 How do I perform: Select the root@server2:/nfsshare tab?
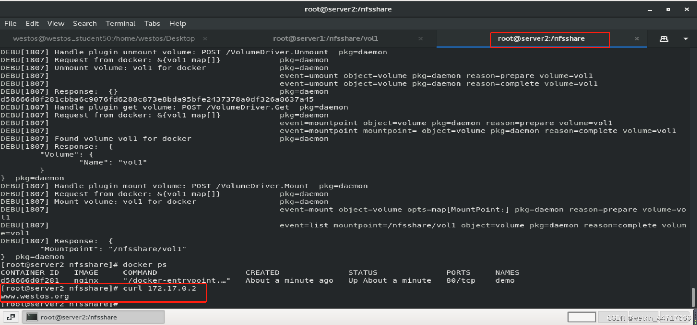pos(541,38)
